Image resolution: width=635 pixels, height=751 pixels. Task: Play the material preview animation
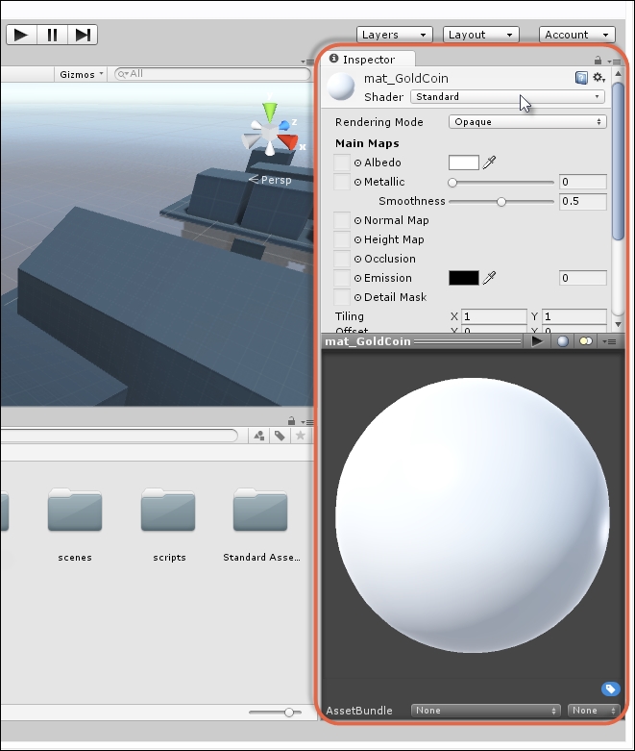pos(537,341)
